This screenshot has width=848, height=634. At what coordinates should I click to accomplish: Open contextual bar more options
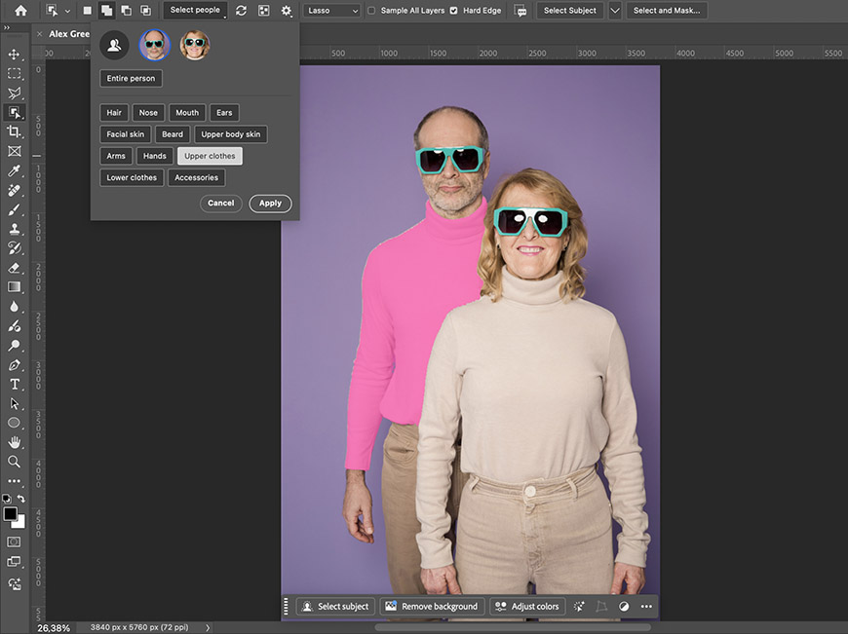pyautogui.click(x=646, y=607)
